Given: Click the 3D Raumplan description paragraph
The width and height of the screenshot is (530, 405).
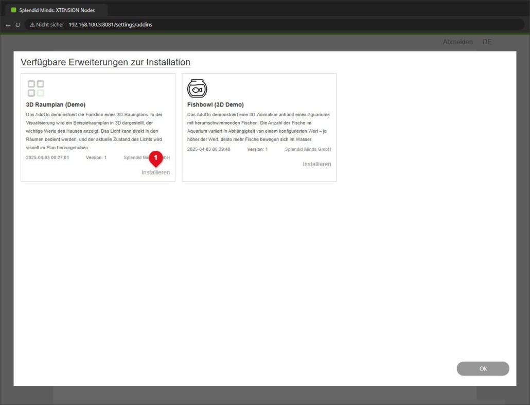Looking at the screenshot, I should 94,131.
